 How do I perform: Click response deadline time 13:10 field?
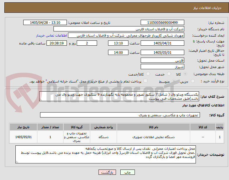118,43
